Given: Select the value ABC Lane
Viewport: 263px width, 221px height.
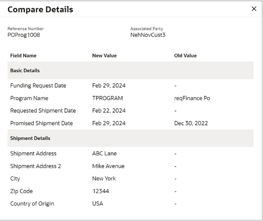Looking at the screenshot, I should (x=104, y=153).
